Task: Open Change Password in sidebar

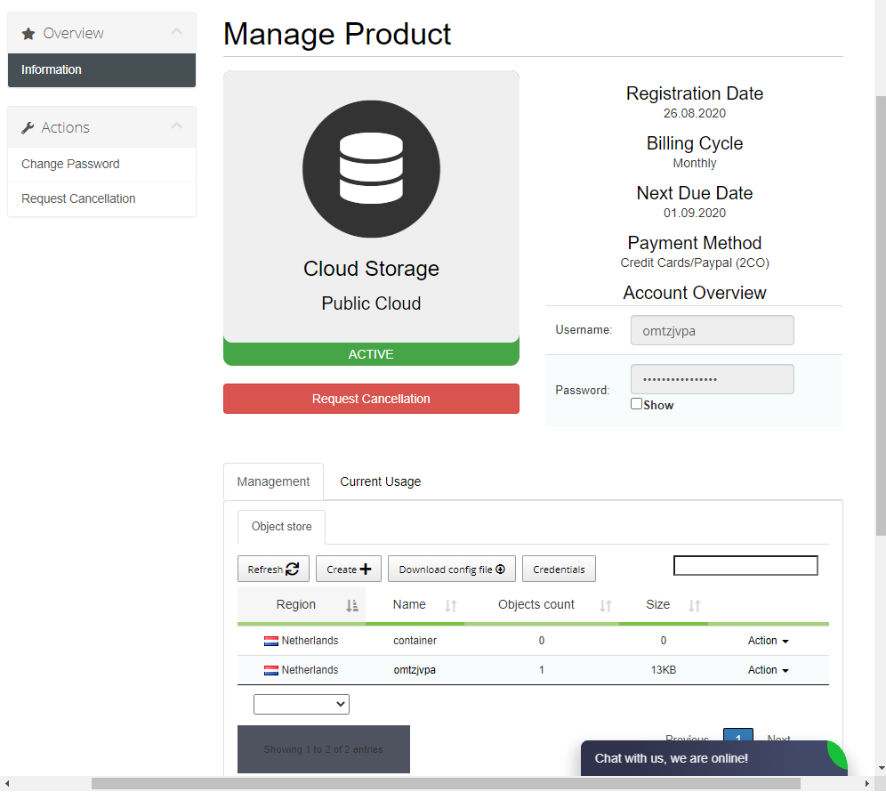Action: (x=70, y=164)
